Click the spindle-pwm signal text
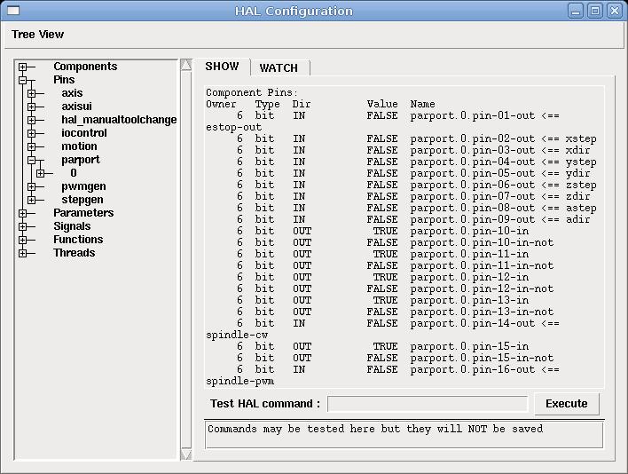The width and height of the screenshot is (628, 474). pyautogui.click(x=239, y=381)
